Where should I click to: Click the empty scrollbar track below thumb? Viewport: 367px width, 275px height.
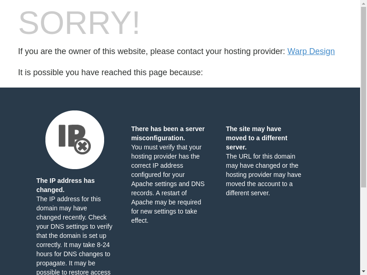click(x=363, y=228)
